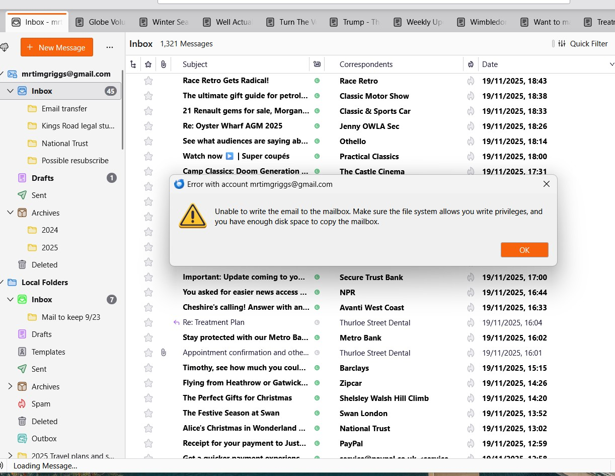Click the spam column header icon
The width and height of the screenshot is (615, 476).
[x=471, y=64]
